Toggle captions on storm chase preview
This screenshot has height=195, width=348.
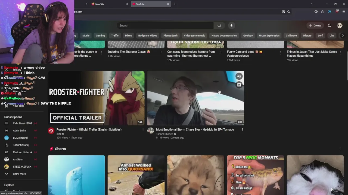point(239,85)
